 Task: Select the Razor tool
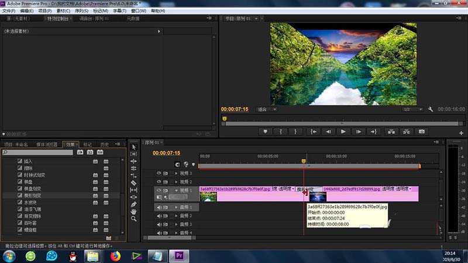(134, 182)
